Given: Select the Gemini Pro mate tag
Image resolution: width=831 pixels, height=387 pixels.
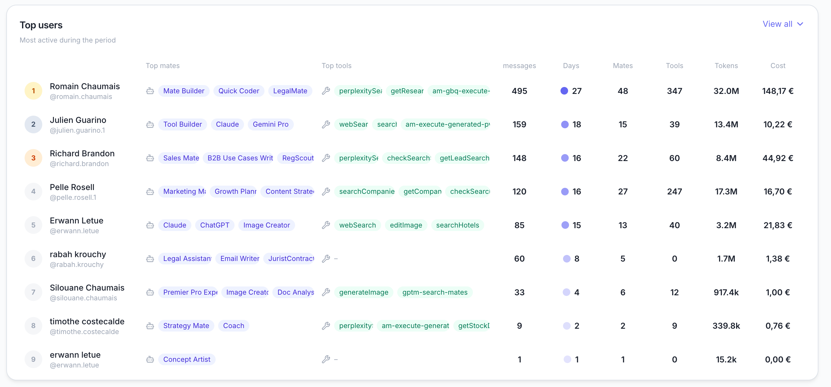Looking at the screenshot, I should click(270, 124).
